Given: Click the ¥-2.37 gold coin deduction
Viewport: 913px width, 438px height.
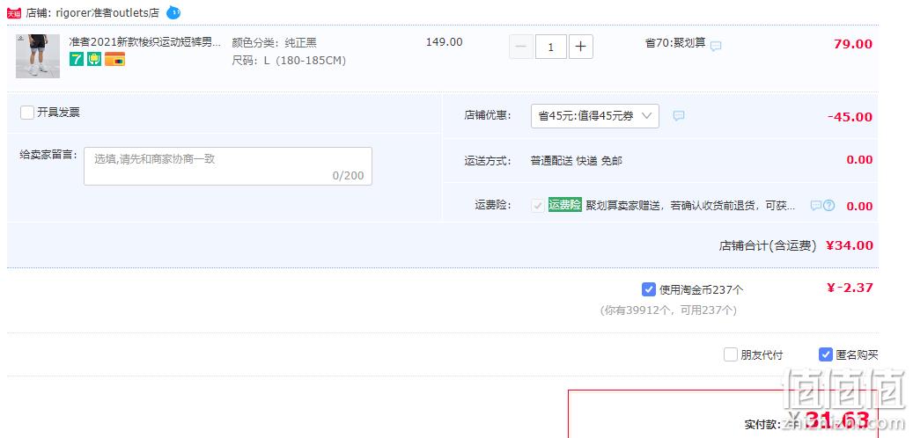Looking at the screenshot, I should click(x=850, y=288).
